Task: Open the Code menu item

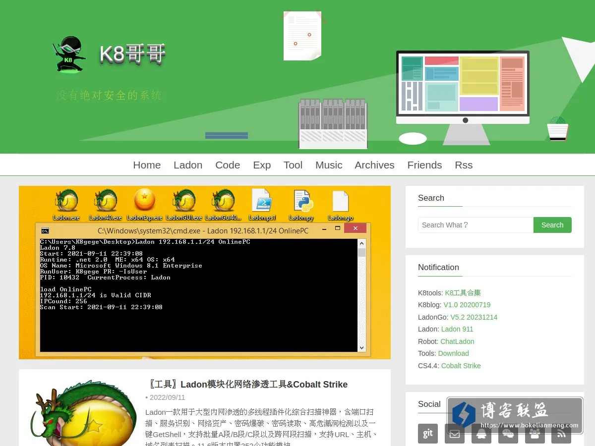Action: pyautogui.click(x=228, y=165)
